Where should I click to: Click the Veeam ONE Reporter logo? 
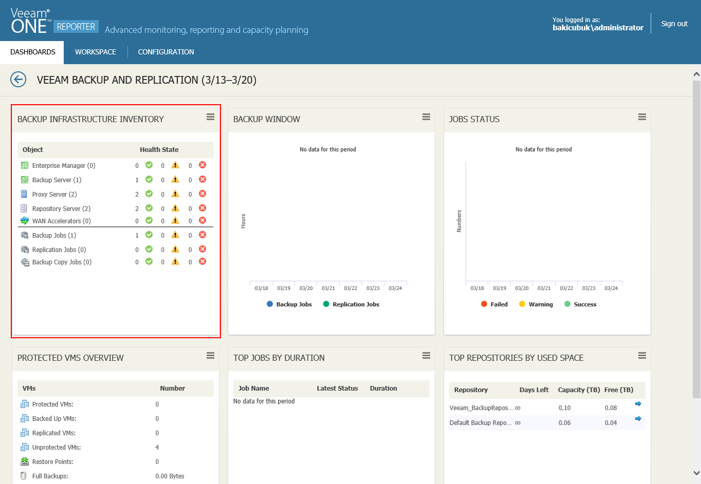pyautogui.click(x=53, y=22)
